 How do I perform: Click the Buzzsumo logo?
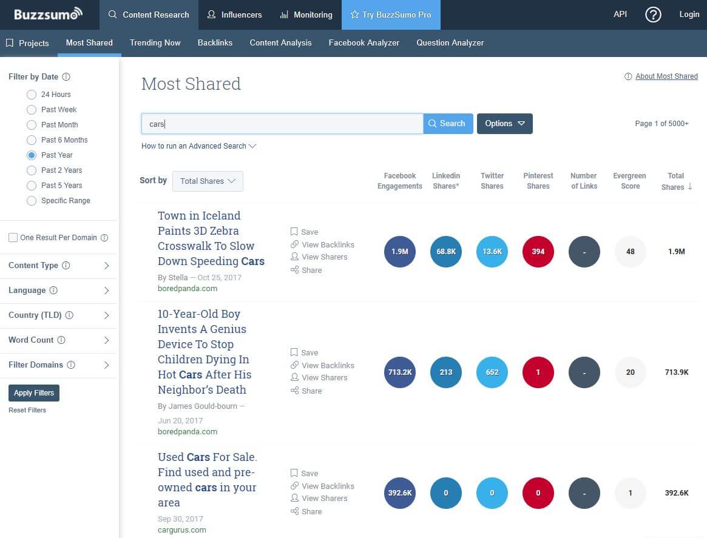pyautogui.click(x=48, y=14)
